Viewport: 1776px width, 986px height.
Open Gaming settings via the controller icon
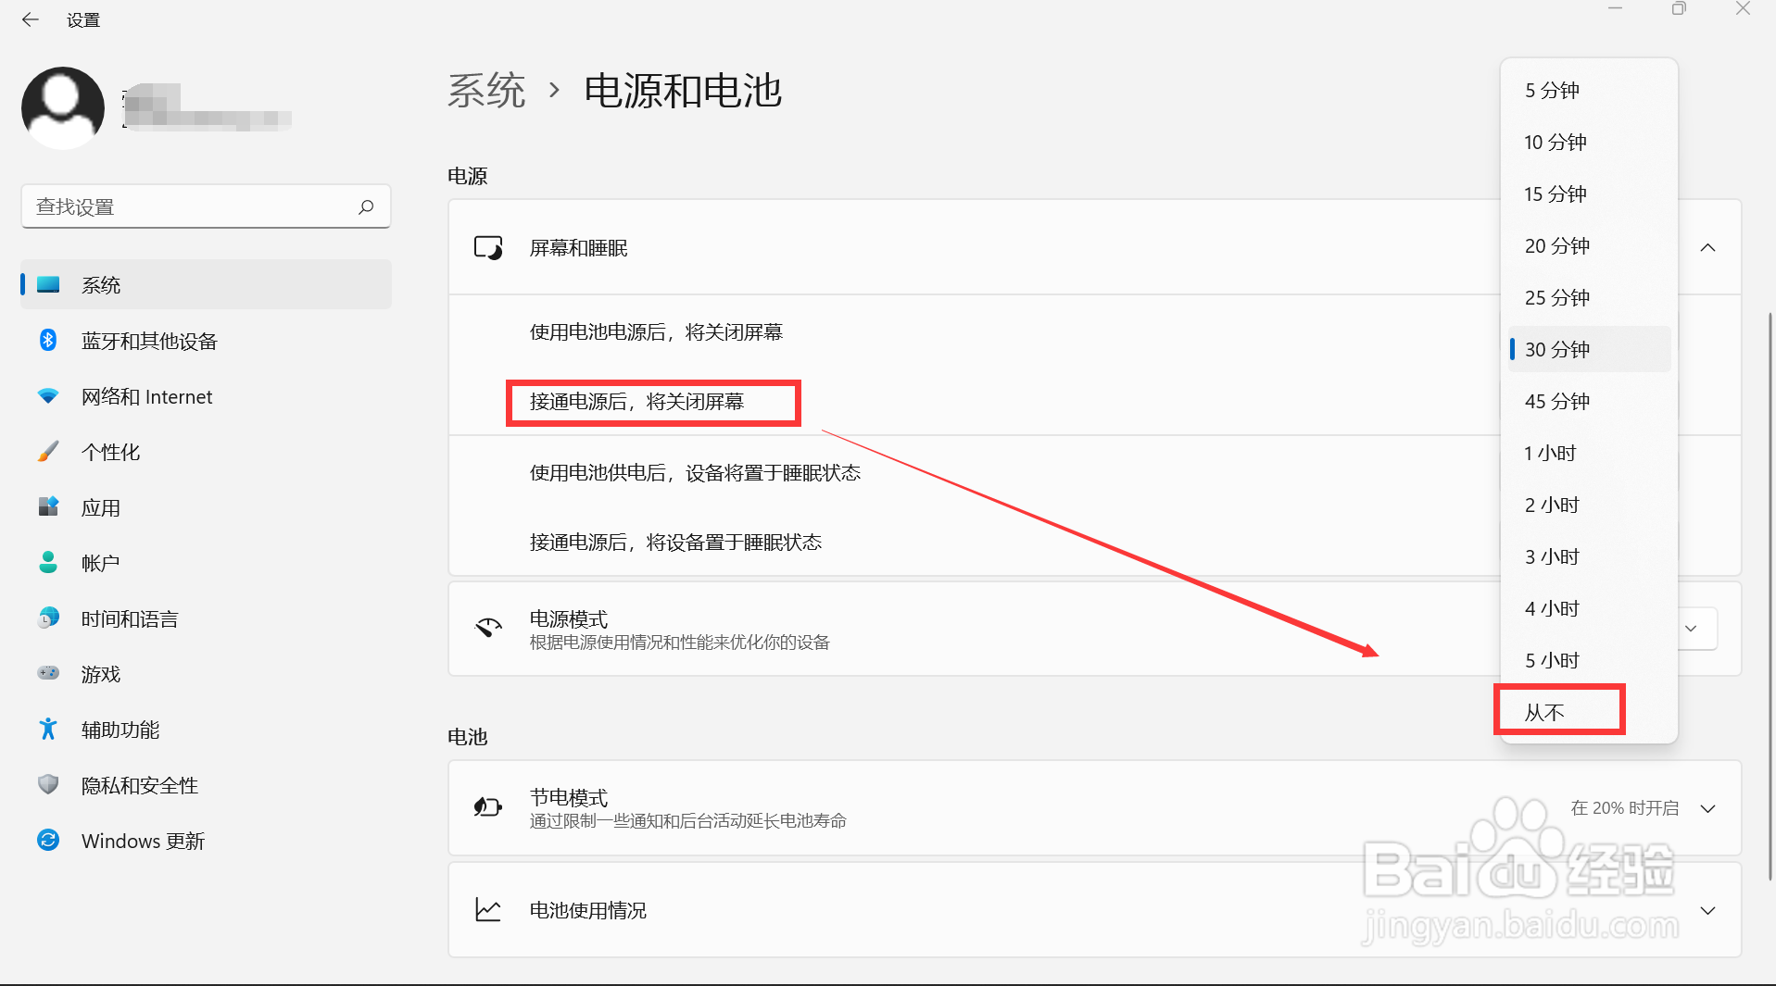(x=48, y=673)
